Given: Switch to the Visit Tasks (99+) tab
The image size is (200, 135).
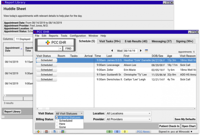Looking at the screenshot, I should [110, 41].
